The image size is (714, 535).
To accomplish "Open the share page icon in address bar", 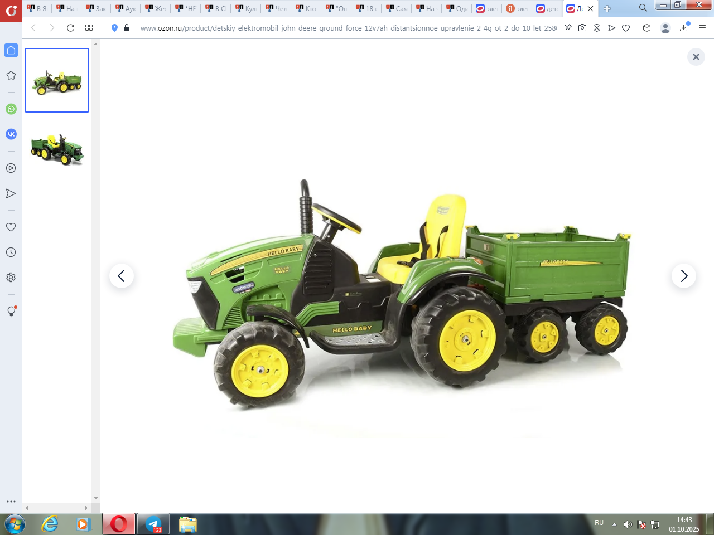I will 568,28.
